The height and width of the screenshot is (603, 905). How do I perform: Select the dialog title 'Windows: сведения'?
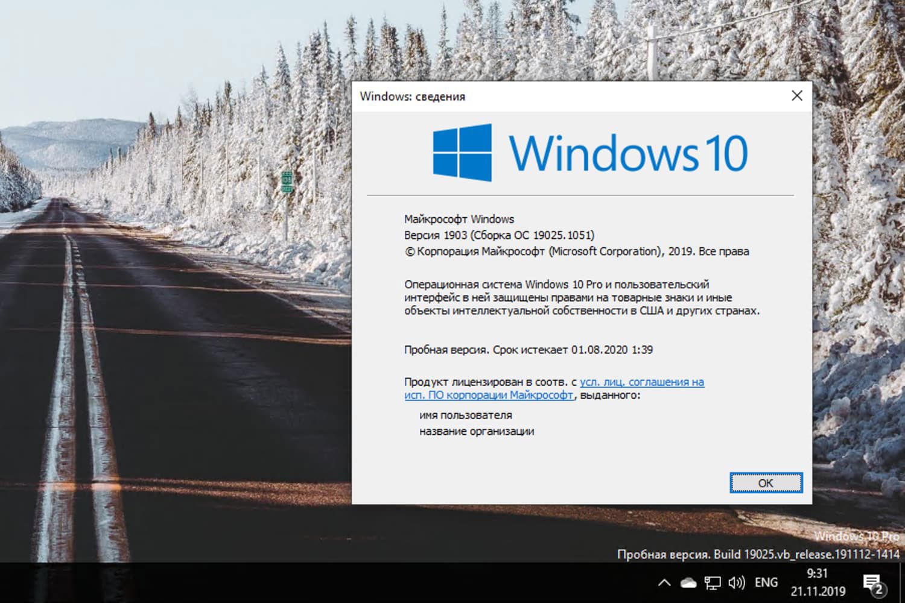[413, 96]
